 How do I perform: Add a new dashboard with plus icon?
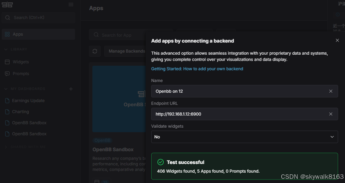click(x=71, y=89)
